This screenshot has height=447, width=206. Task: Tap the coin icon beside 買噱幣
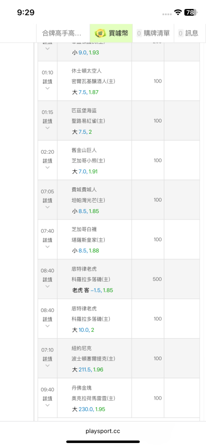(100, 33)
